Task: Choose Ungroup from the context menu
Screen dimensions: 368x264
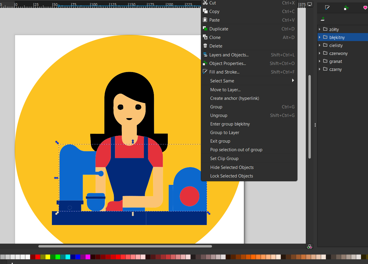Action: pyautogui.click(x=249, y=115)
